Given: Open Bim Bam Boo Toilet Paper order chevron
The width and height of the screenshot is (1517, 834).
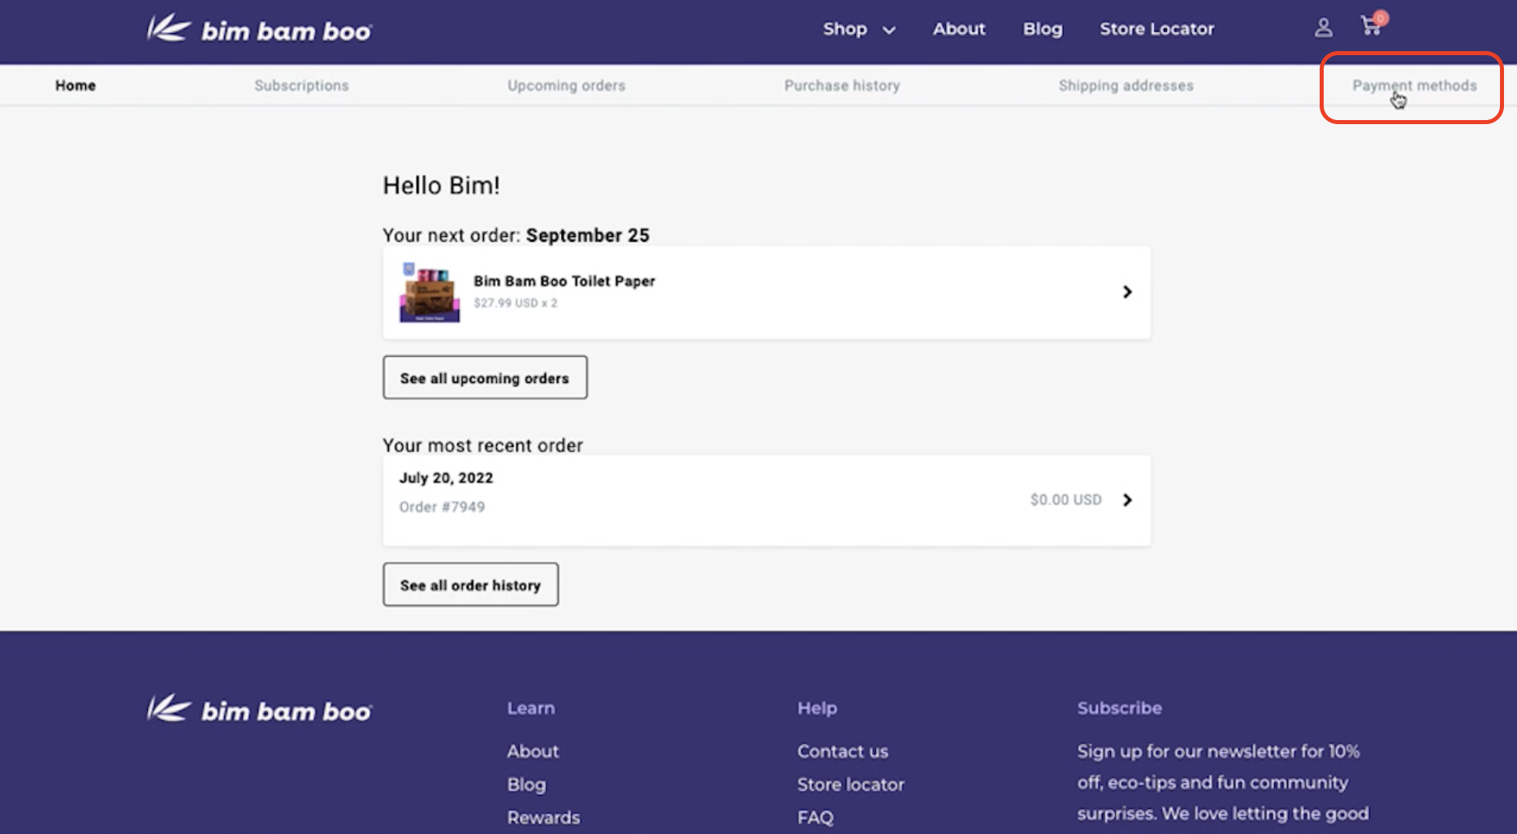Looking at the screenshot, I should (x=1127, y=292).
